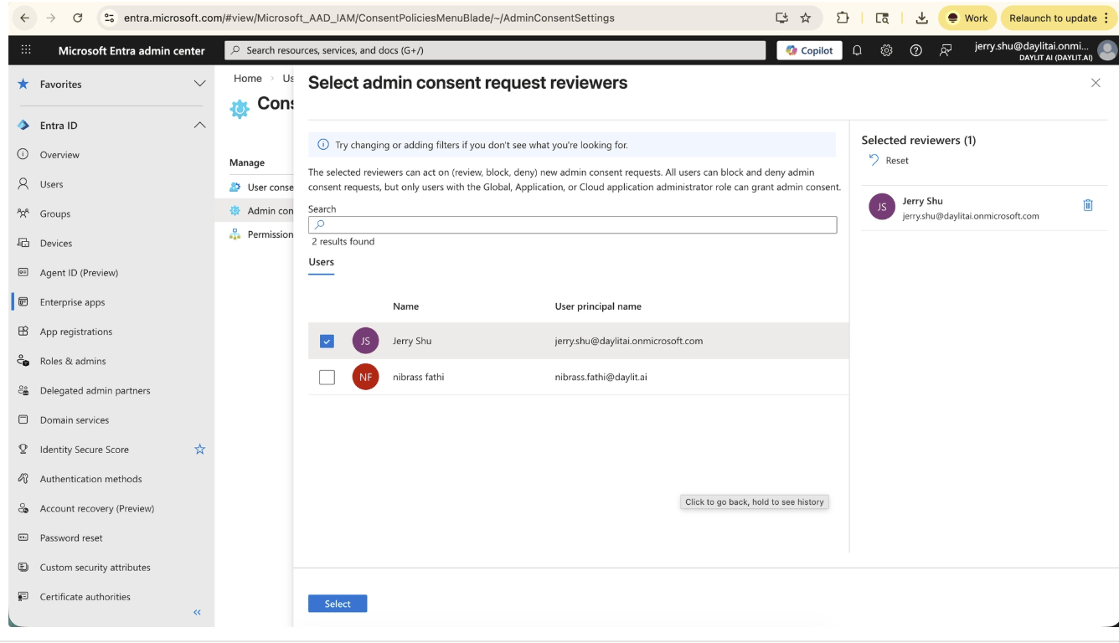Screen dimensions: 1119x643
Task: Click Relaunch to update button
Action: point(1059,18)
